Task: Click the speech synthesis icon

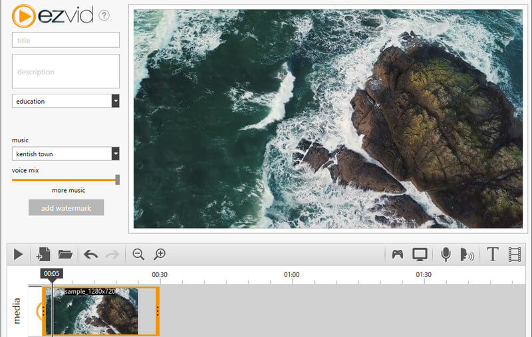Action: [x=467, y=255]
